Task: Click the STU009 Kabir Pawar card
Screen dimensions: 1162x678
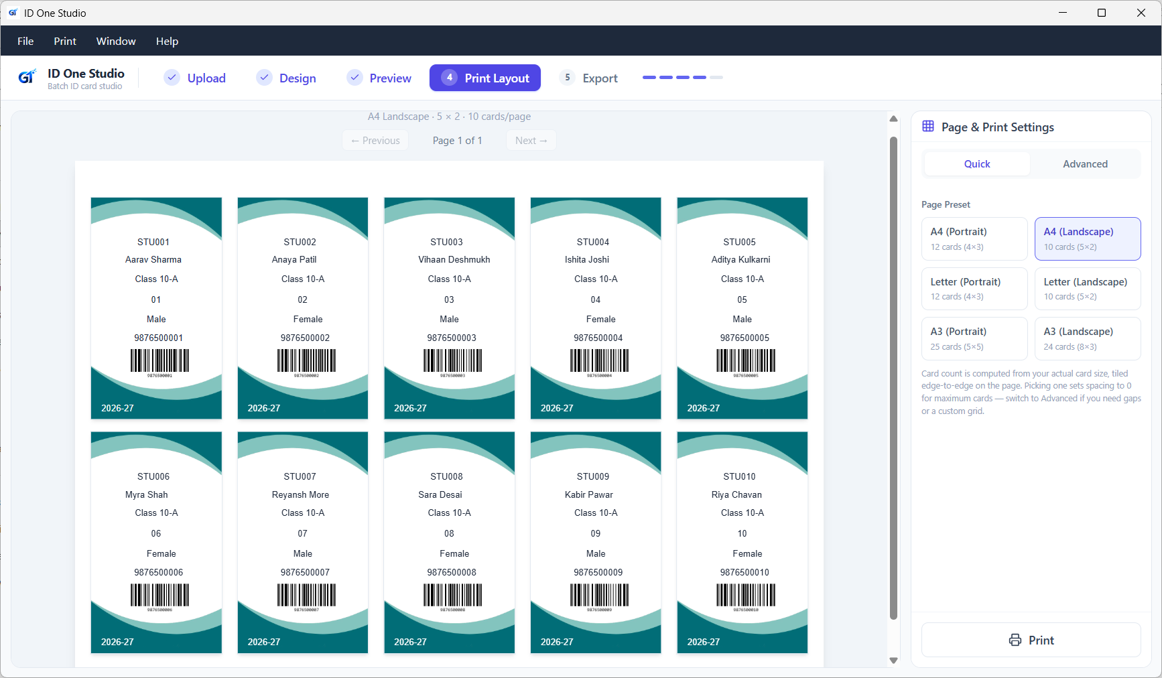Action: tap(596, 543)
